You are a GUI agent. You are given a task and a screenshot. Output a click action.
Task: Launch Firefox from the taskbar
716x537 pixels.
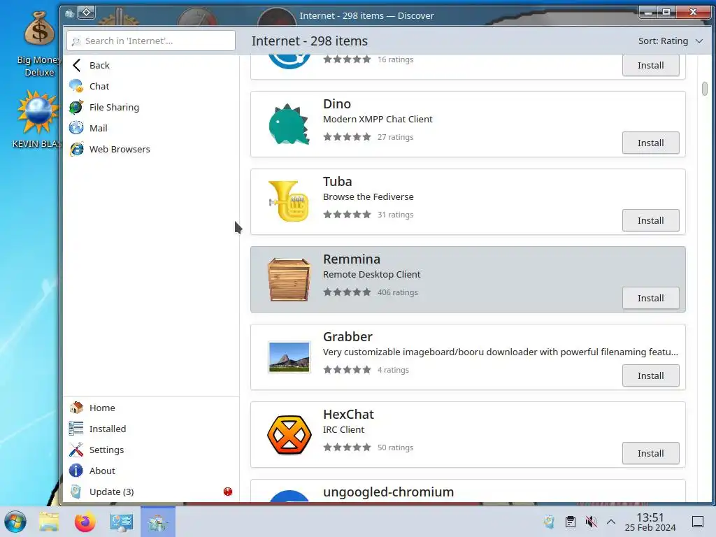click(x=85, y=522)
